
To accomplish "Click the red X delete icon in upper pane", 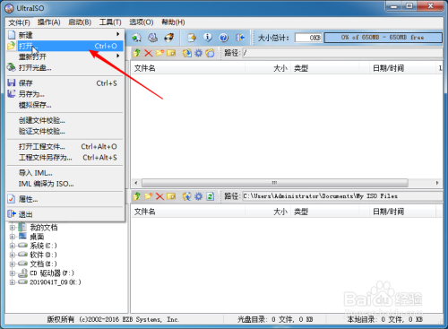I will [149, 53].
